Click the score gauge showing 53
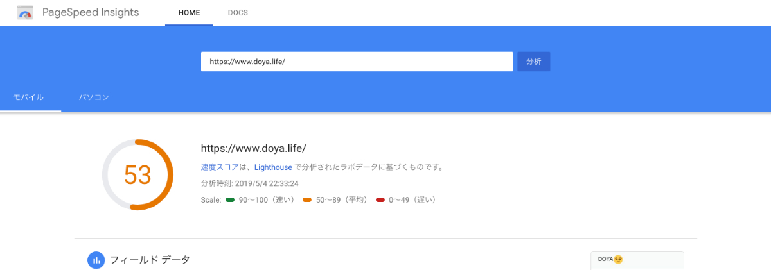 137,175
